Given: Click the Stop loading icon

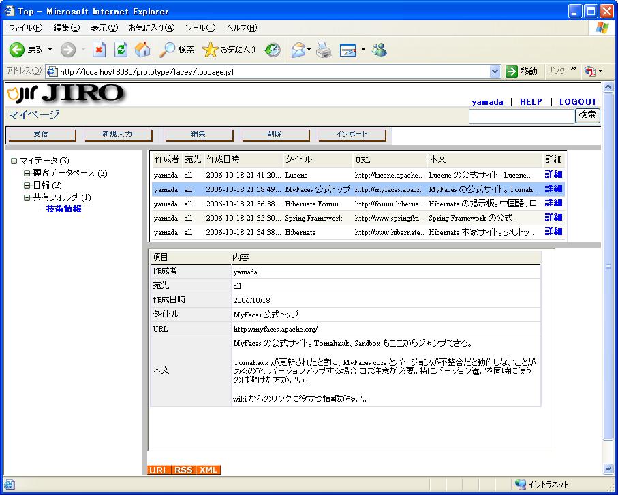Looking at the screenshot, I should point(99,50).
